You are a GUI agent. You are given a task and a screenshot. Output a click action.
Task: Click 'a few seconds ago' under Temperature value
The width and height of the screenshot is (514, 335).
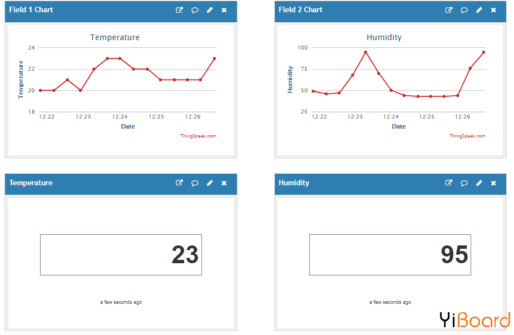pyautogui.click(x=121, y=302)
